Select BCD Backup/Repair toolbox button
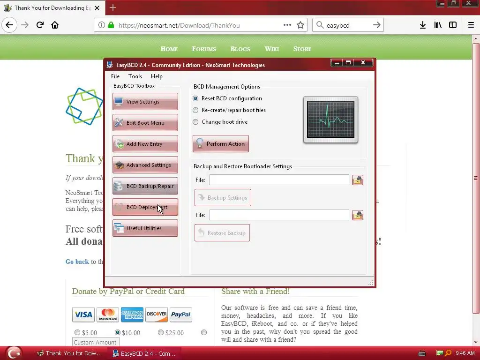This screenshot has height=360, width=480. coord(145,186)
